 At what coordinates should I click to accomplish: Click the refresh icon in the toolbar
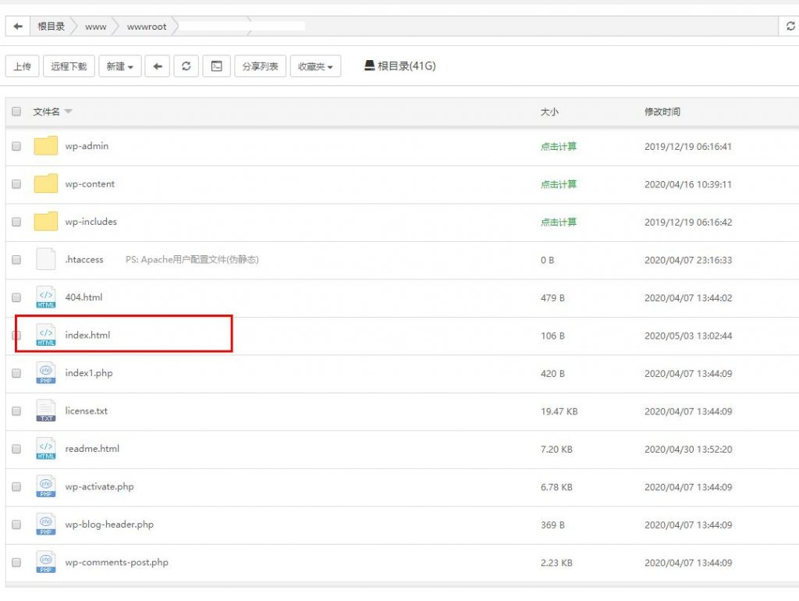(186, 66)
